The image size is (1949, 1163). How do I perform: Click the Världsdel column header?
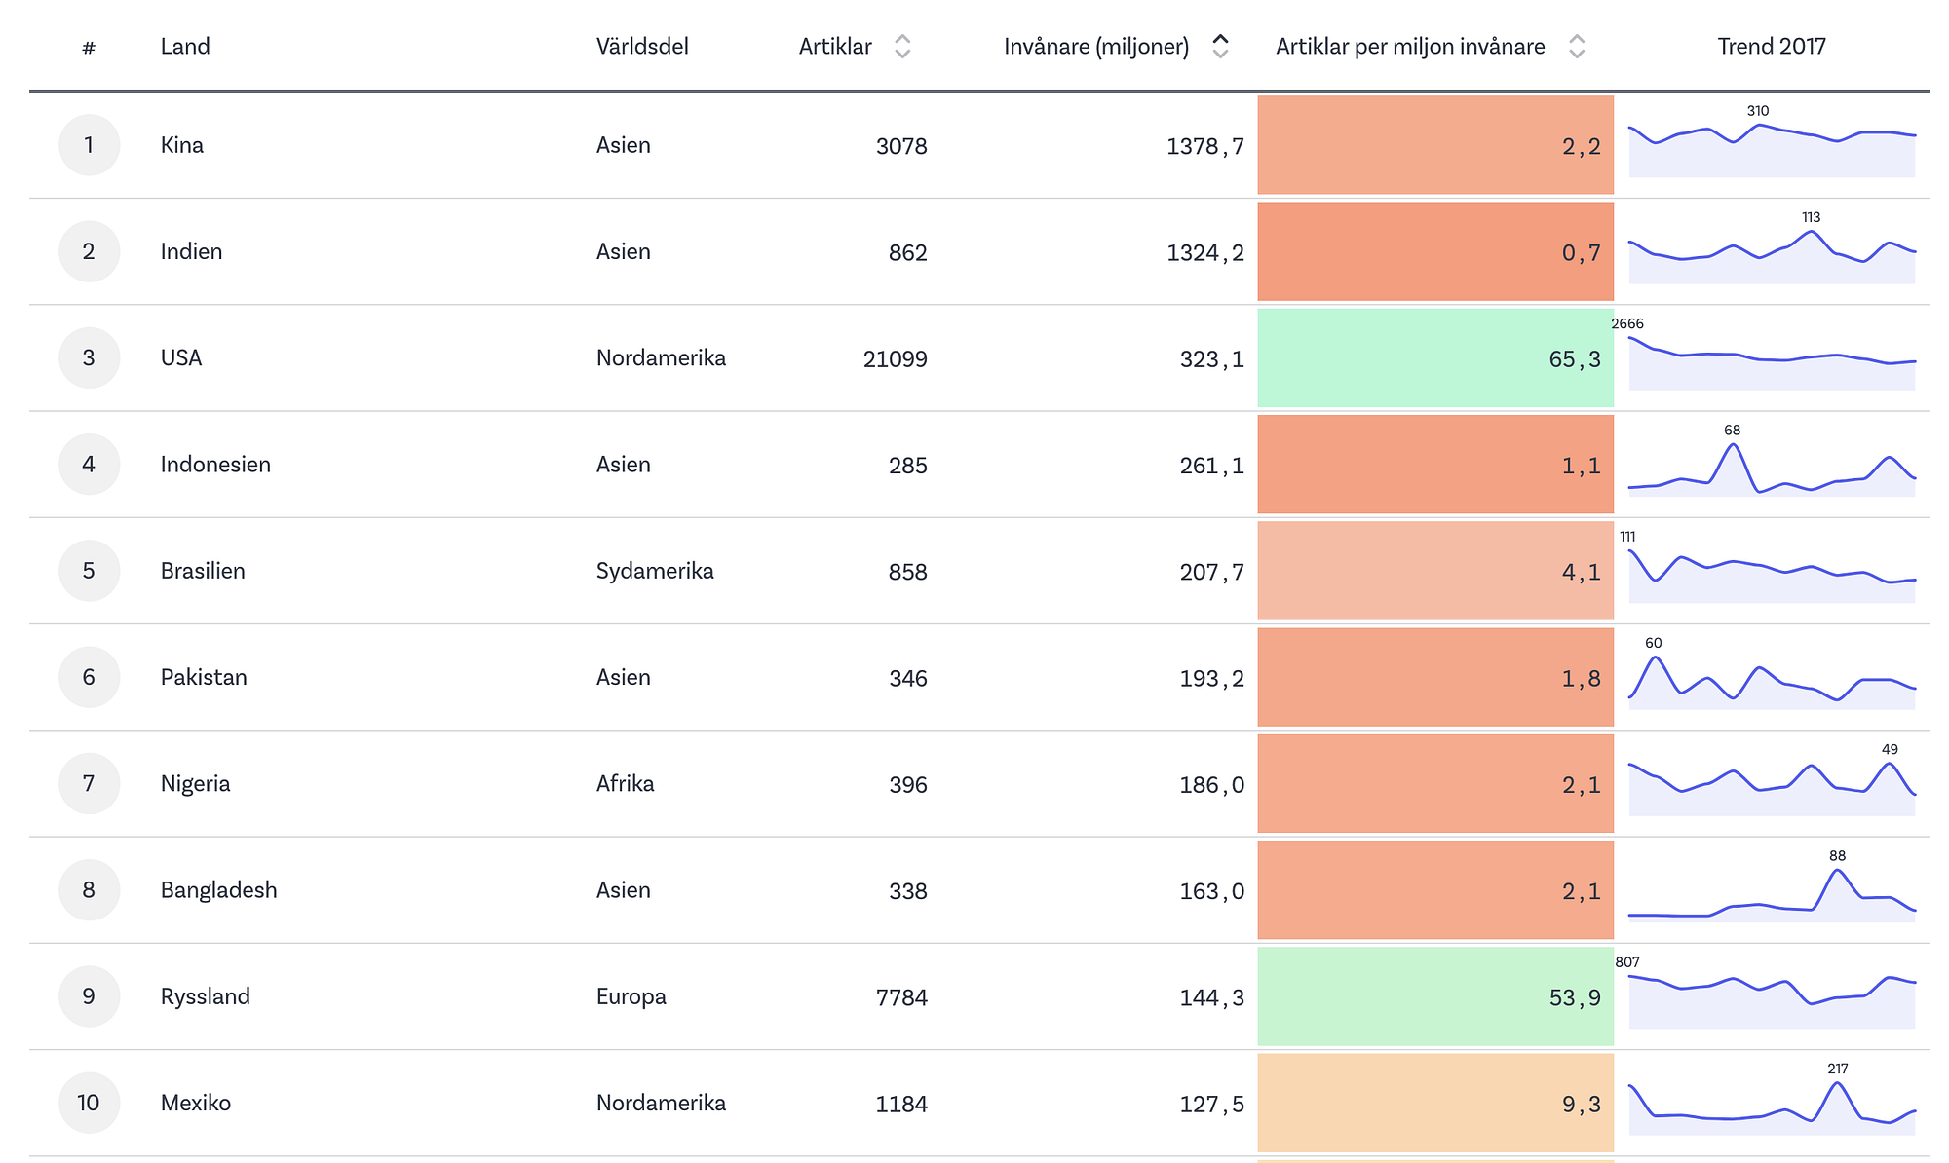click(642, 46)
